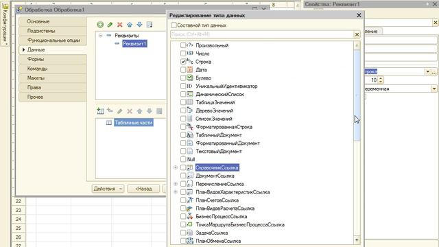Move attribute down with blue arrow
The width and height of the screenshot is (439, 247).
139,25
